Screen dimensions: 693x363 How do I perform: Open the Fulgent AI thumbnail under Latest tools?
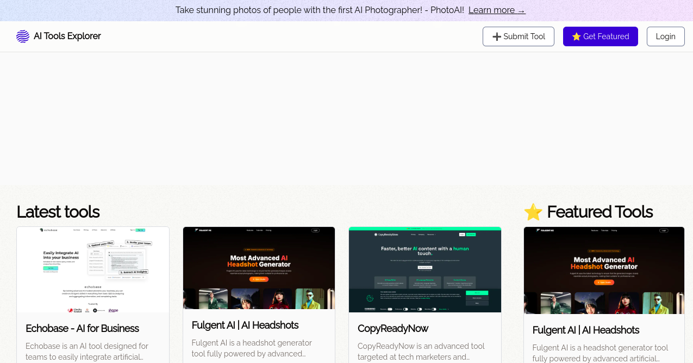click(x=259, y=268)
